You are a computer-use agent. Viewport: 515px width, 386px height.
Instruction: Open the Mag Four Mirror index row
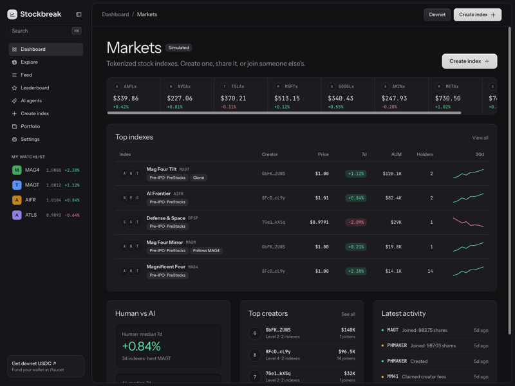coord(301,247)
